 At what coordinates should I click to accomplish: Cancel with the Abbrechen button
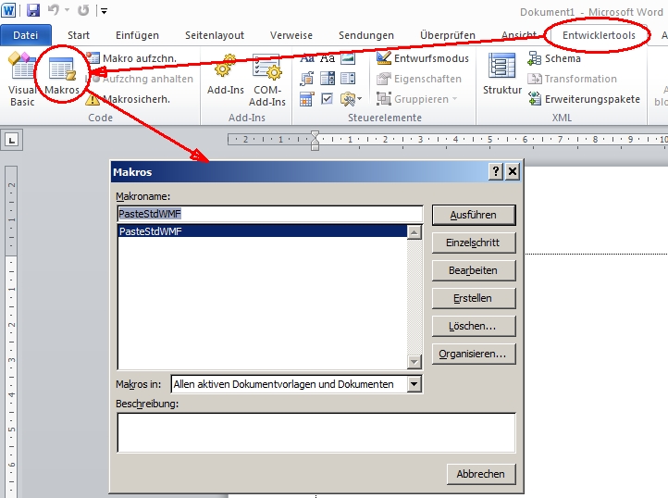coord(481,474)
